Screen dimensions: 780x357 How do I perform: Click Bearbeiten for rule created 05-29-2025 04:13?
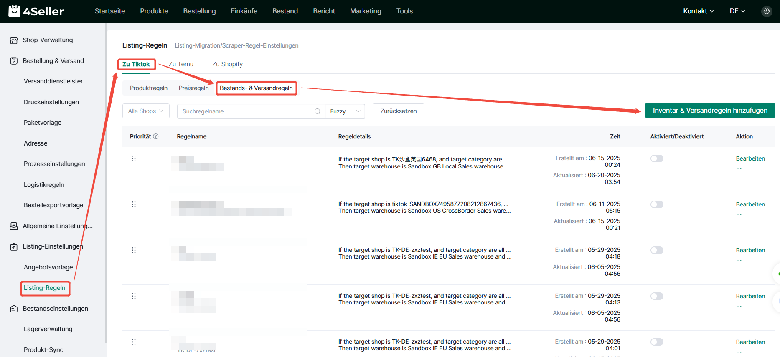[750, 296]
